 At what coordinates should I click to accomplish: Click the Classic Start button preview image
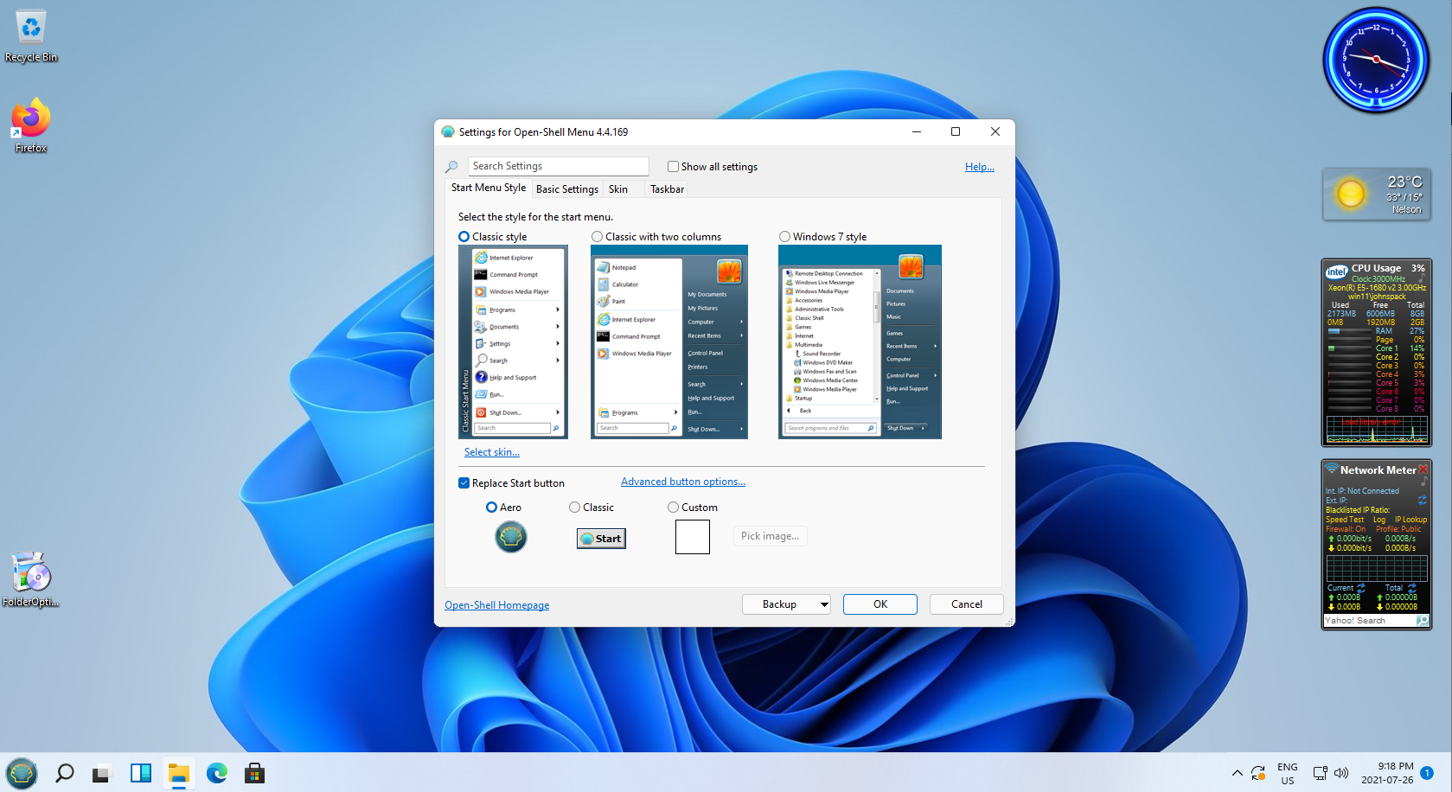[x=601, y=539]
